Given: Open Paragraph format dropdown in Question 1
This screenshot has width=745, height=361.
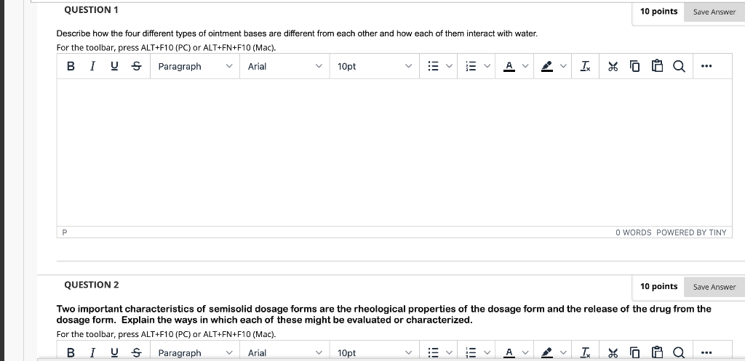Looking at the screenshot, I should coord(195,66).
